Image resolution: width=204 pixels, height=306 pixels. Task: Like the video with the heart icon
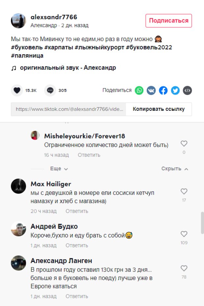[17, 90]
